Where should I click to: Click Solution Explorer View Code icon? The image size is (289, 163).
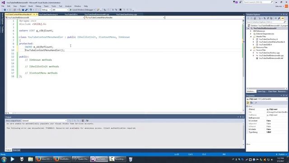276,18
